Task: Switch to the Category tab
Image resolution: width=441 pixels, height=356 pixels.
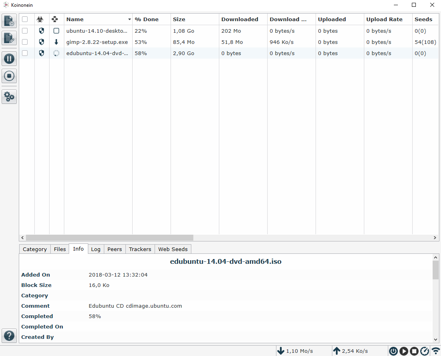Action: pyautogui.click(x=35, y=249)
